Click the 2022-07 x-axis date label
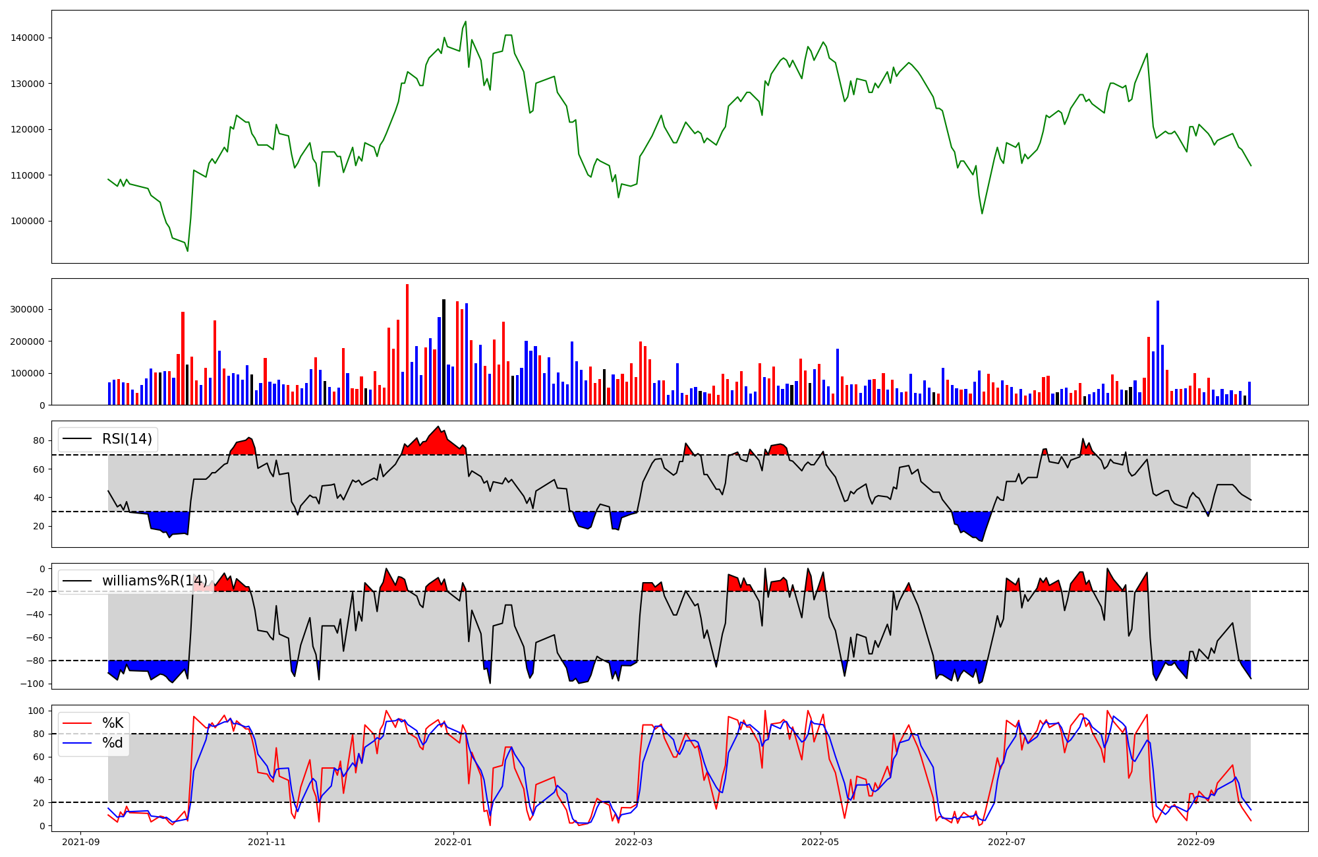Image resolution: width=1318 pixels, height=857 pixels. coord(1006,842)
